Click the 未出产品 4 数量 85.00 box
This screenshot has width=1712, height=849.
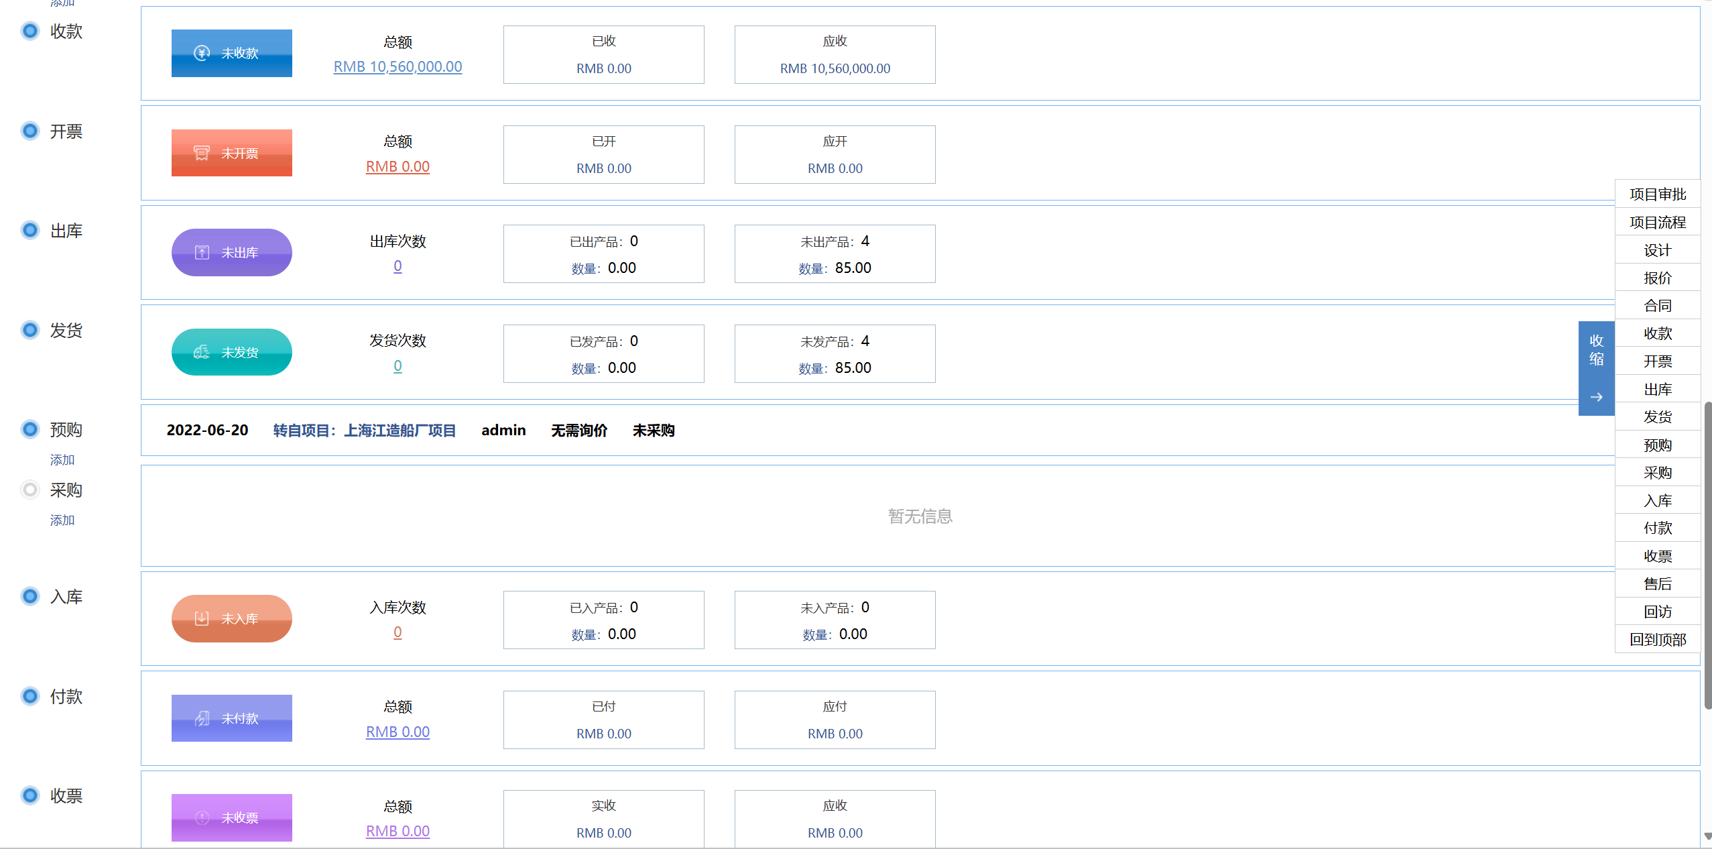point(835,254)
